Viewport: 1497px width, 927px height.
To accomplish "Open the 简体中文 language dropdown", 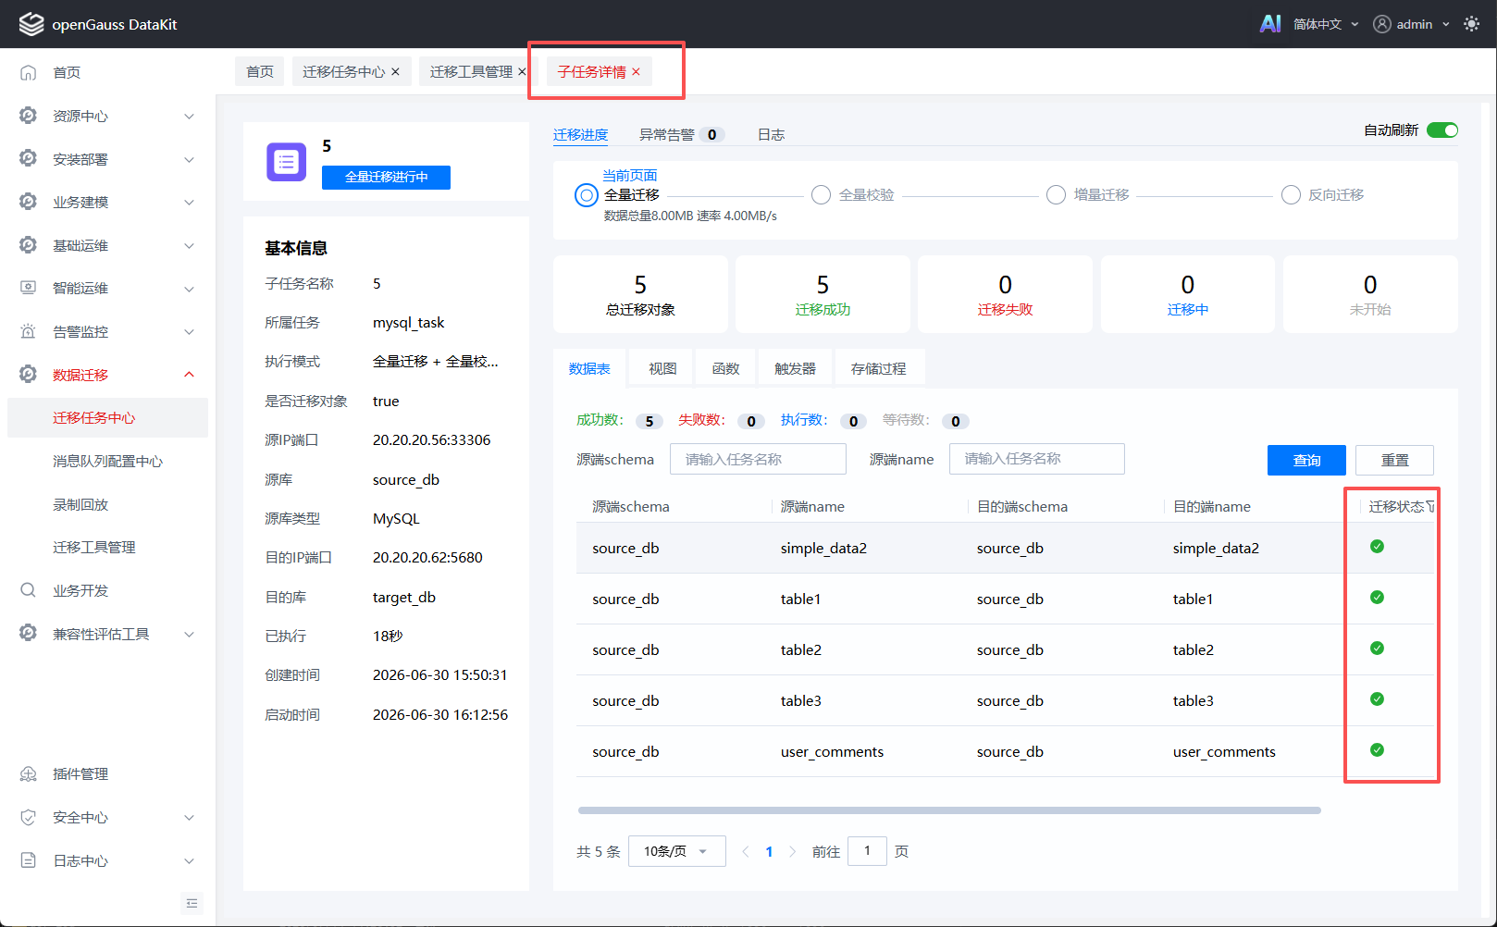I will point(1326,24).
